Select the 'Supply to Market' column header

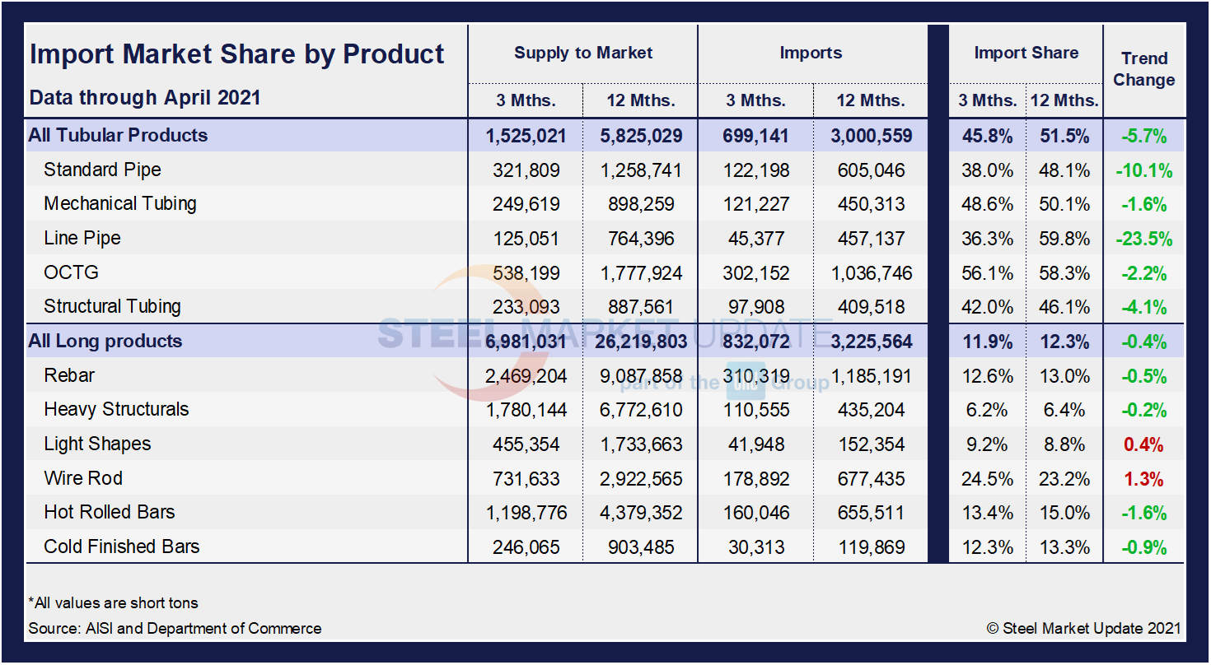point(582,53)
